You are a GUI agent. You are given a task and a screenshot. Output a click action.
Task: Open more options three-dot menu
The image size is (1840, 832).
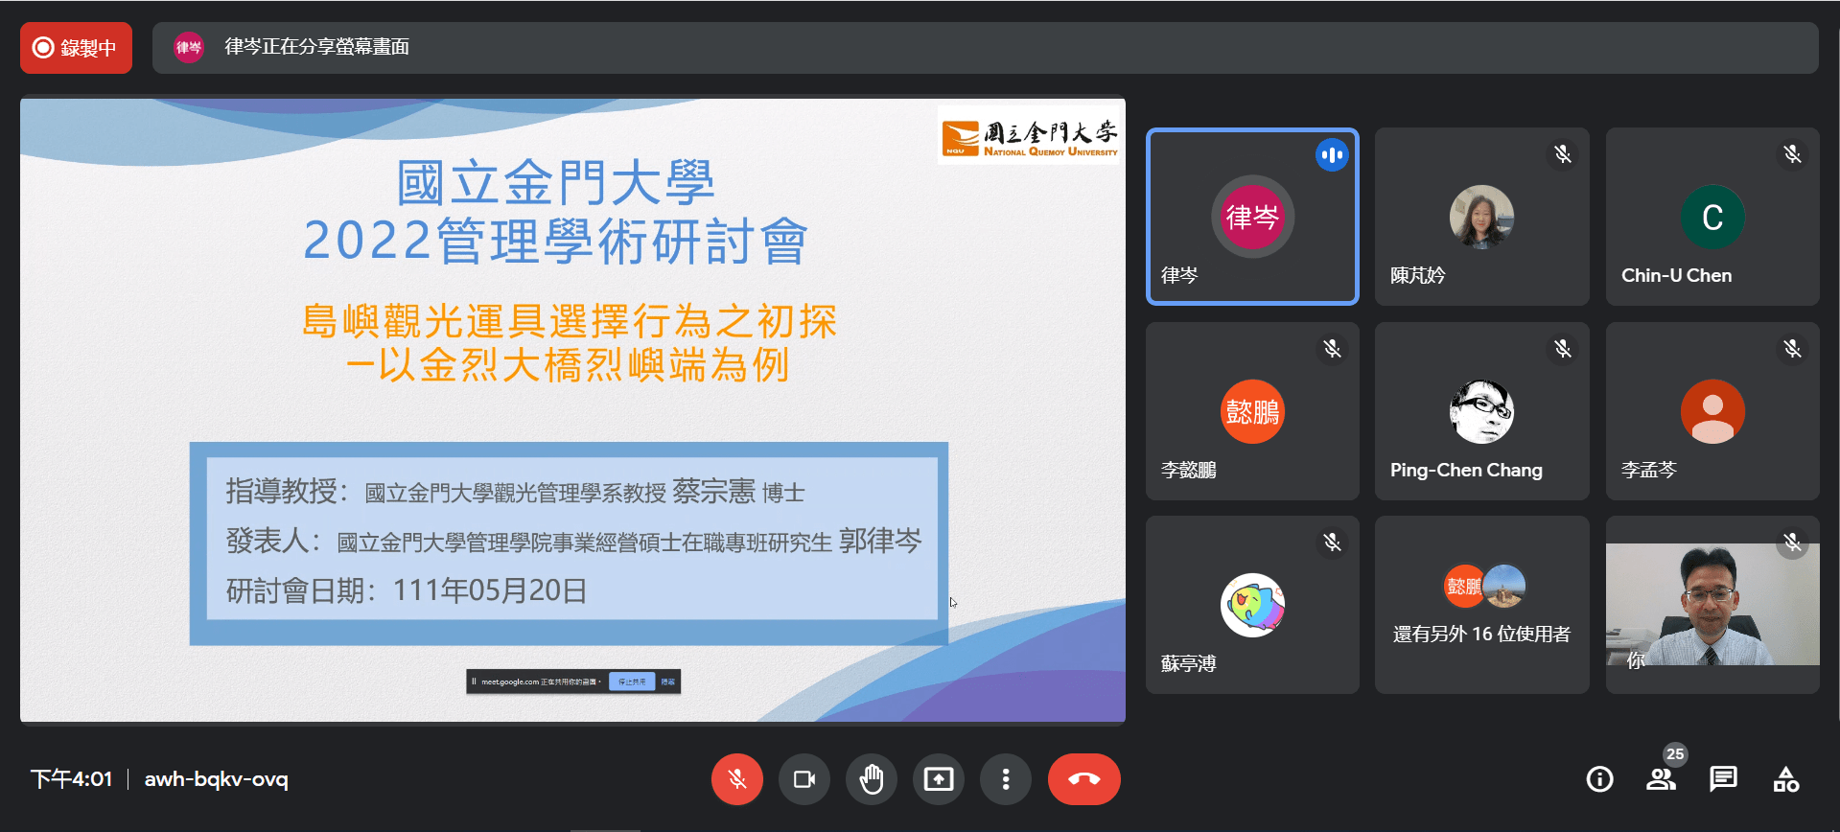coord(1006,779)
